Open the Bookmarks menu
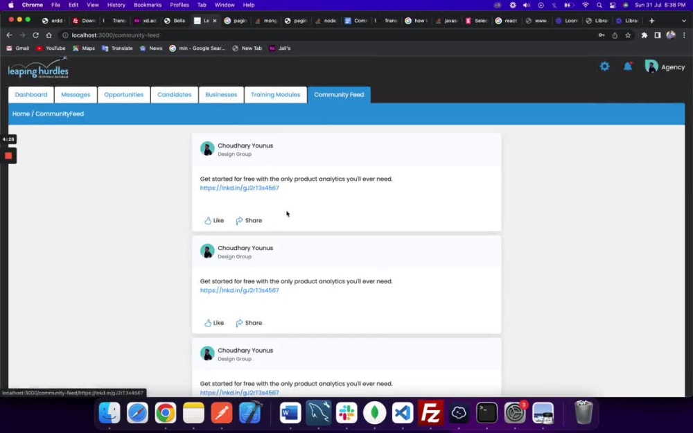The width and height of the screenshot is (693, 433). pyautogui.click(x=148, y=5)
